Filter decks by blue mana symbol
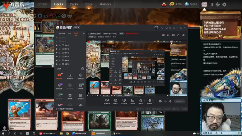 (x=40, y=16)
